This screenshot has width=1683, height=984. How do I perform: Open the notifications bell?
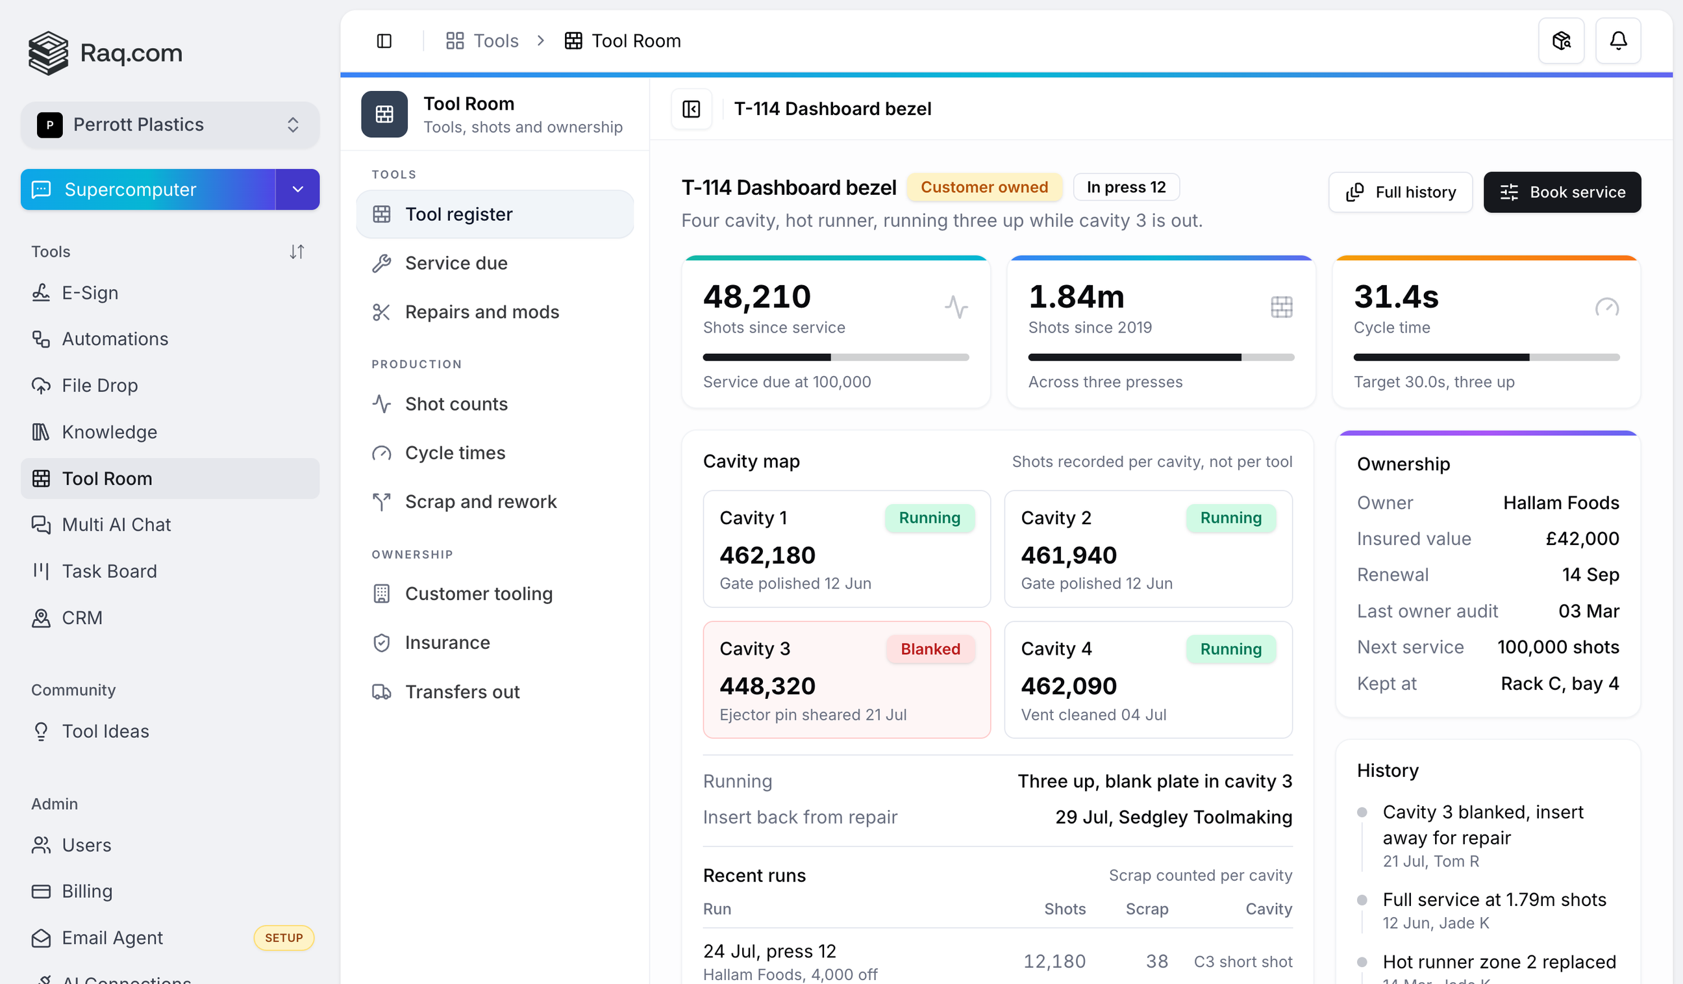[x=1617, y=41]
